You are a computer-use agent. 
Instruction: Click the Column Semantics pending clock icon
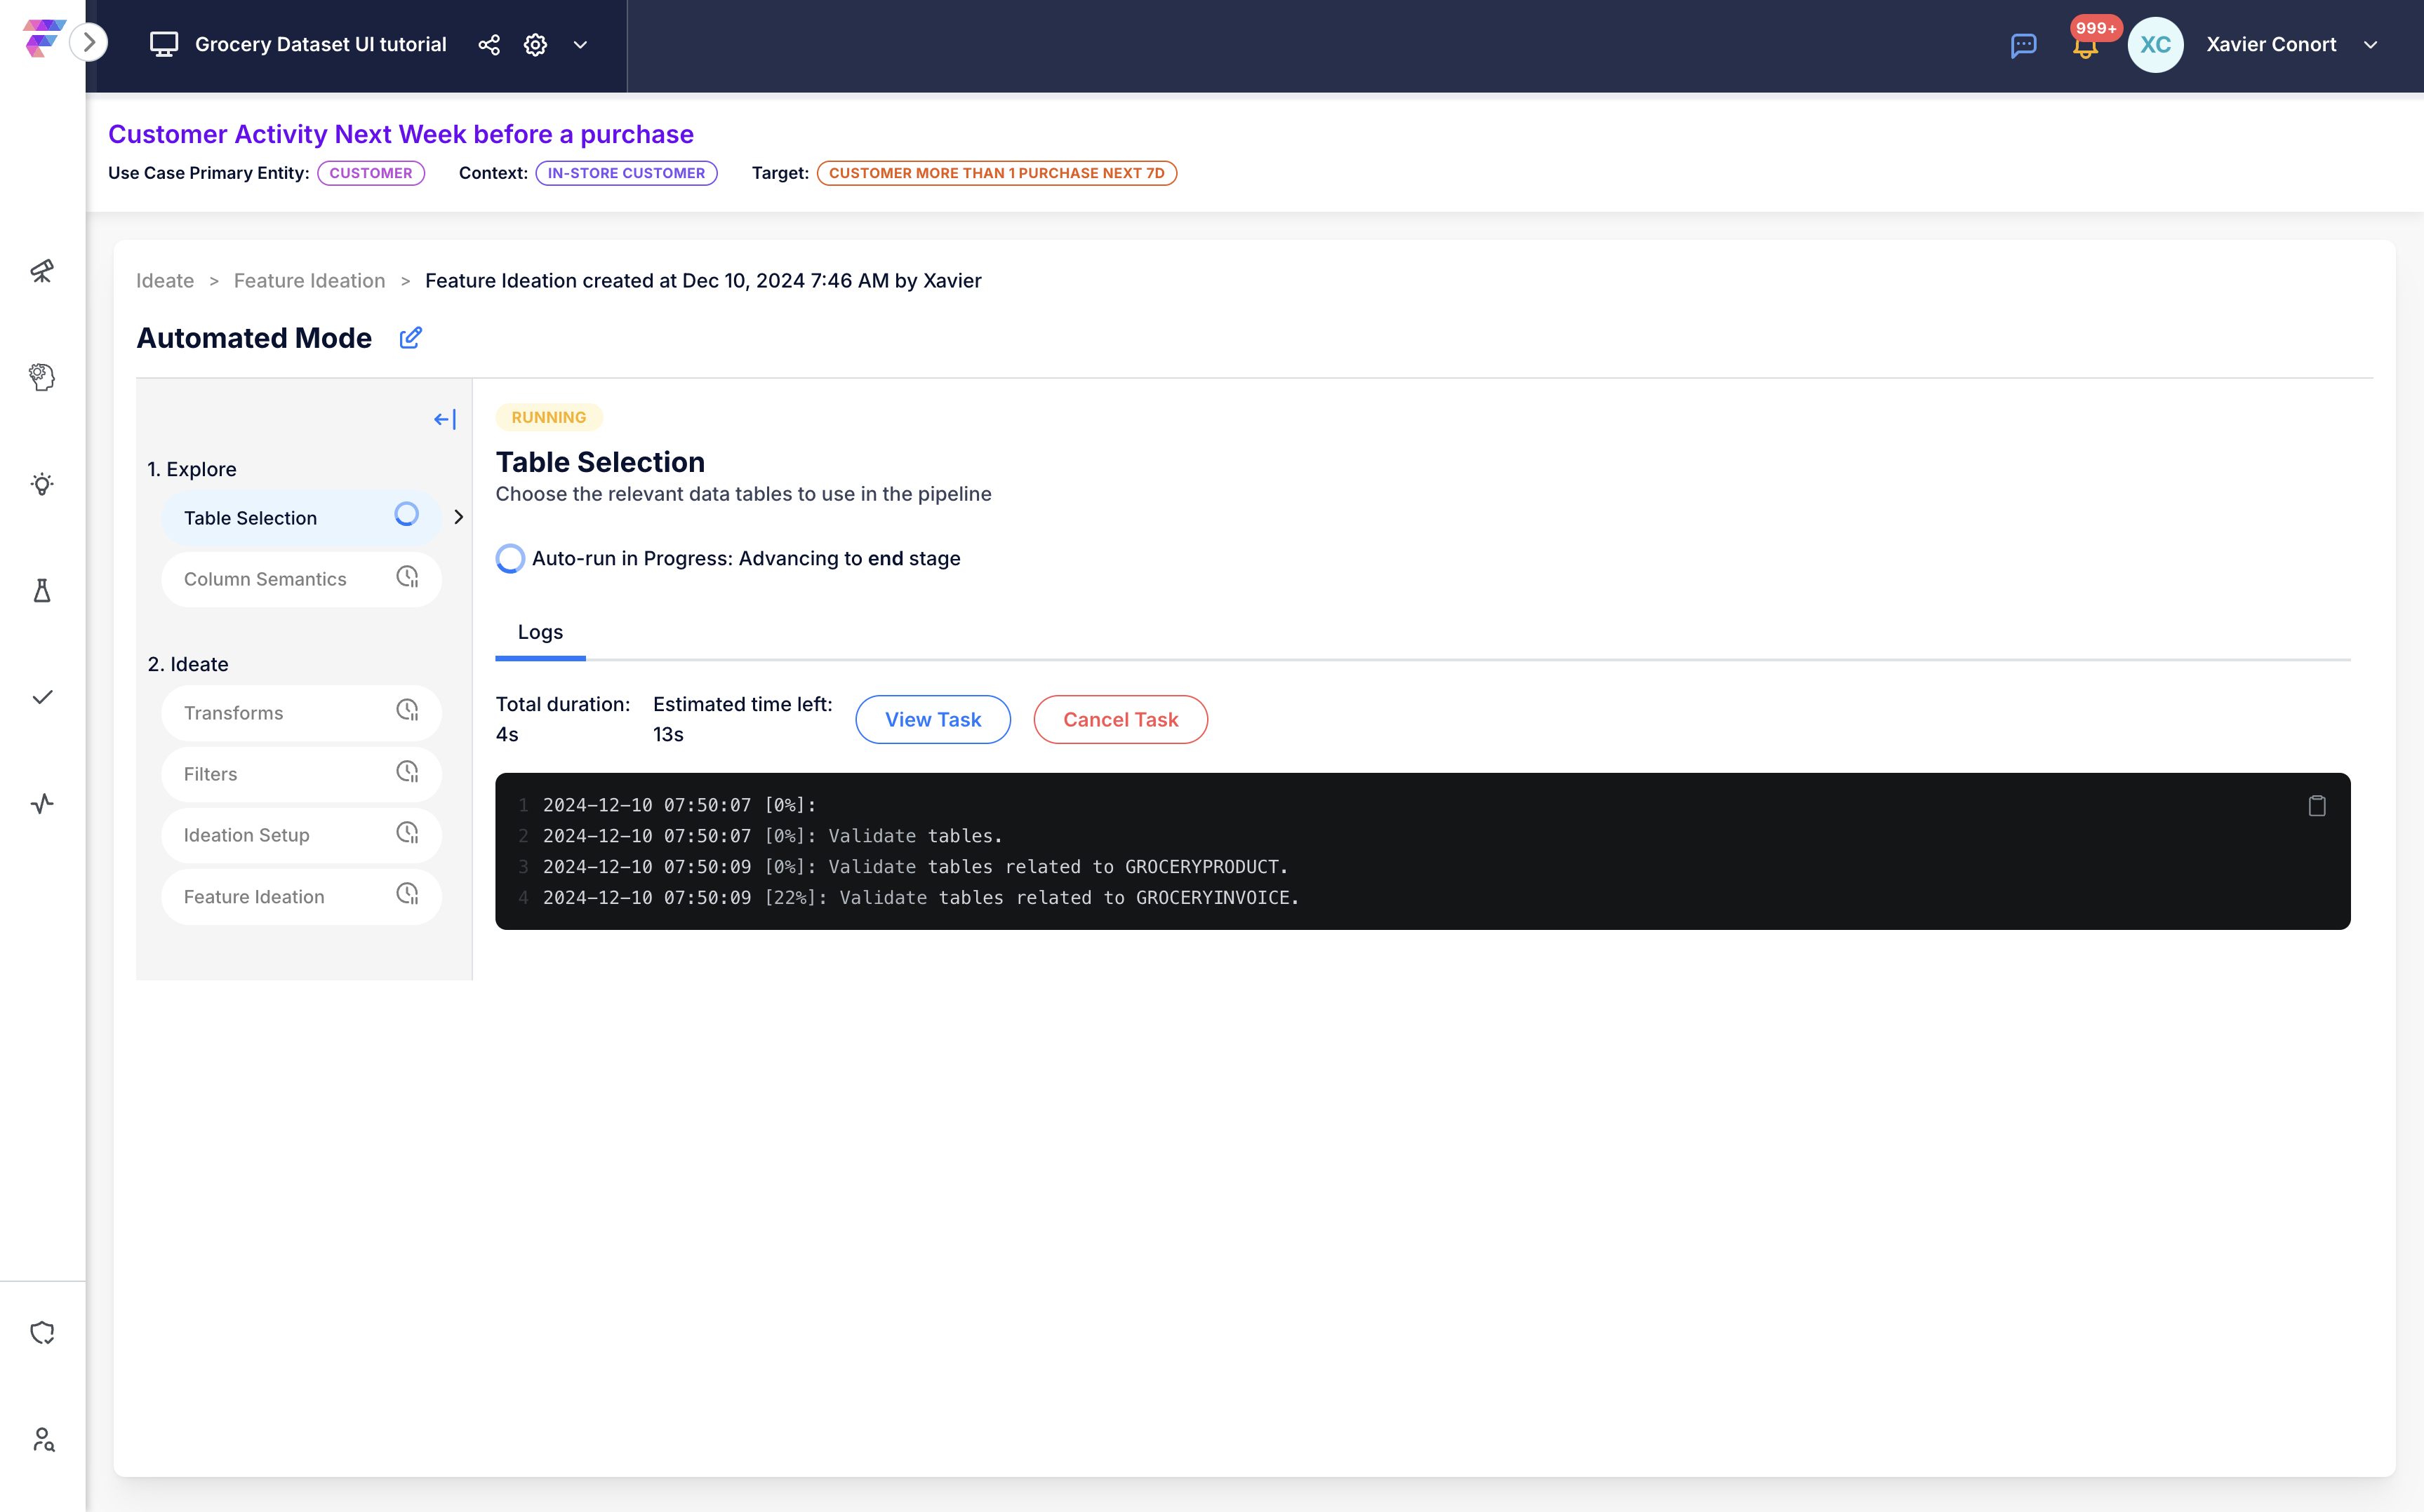pos(407,577)
